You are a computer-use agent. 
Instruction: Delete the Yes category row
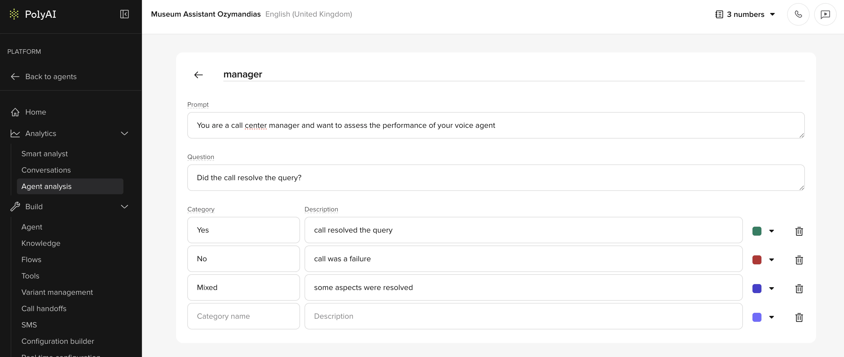[799, 231]
